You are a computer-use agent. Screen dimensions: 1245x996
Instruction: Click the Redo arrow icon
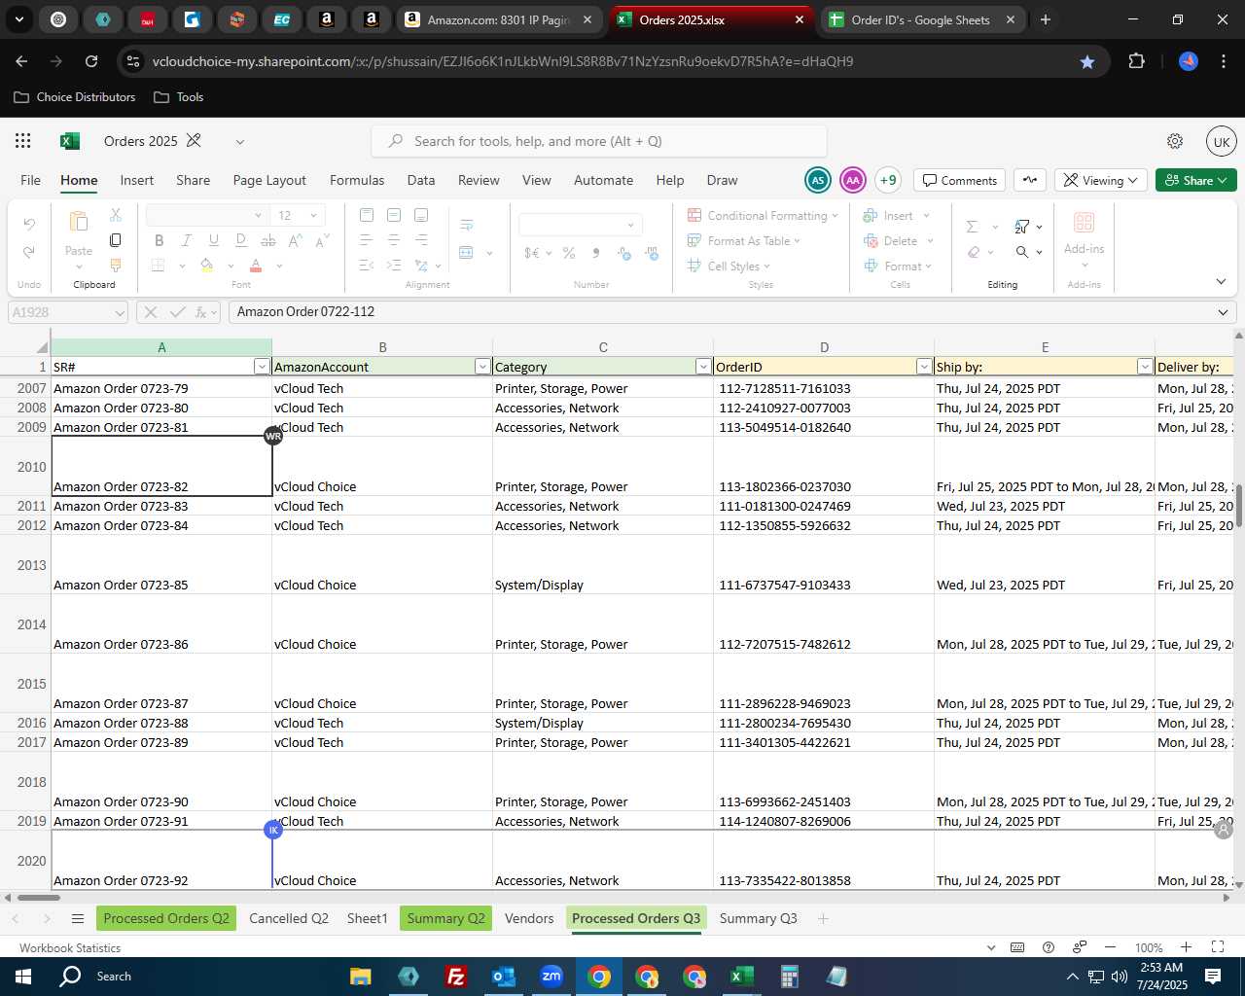pyautogui.click(x=29, y=252)
